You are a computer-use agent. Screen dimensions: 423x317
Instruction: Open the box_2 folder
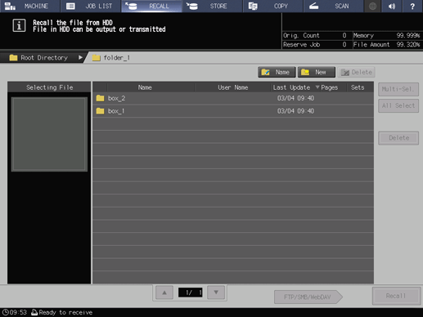[x=233, y=98]
